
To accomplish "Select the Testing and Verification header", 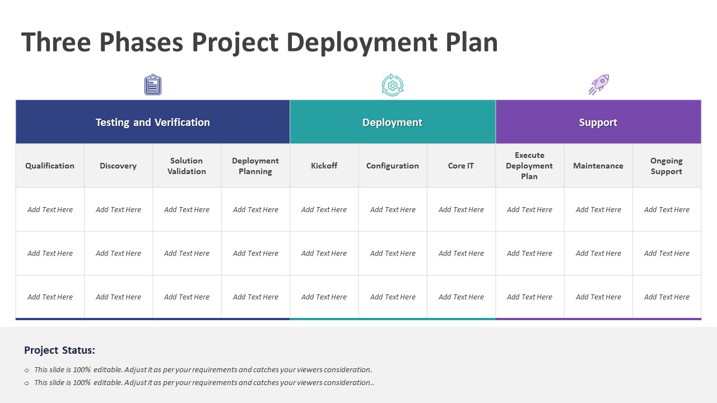I will 152,122.
